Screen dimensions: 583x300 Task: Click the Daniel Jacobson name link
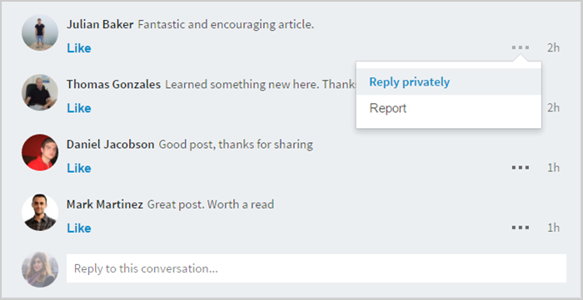click(x=111, y=145)
